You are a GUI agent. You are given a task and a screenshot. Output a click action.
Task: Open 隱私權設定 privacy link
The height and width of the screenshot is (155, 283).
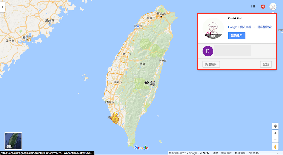coord(264,27)
